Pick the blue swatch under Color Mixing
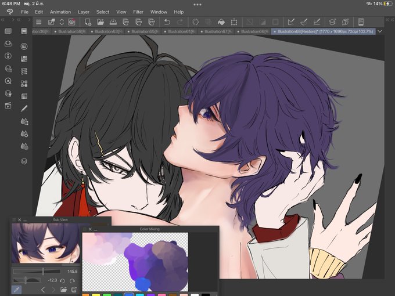 tap(128, 294)
